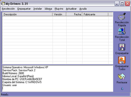
Task: Maximize the My Drivers window
Action: click(122, 4)
